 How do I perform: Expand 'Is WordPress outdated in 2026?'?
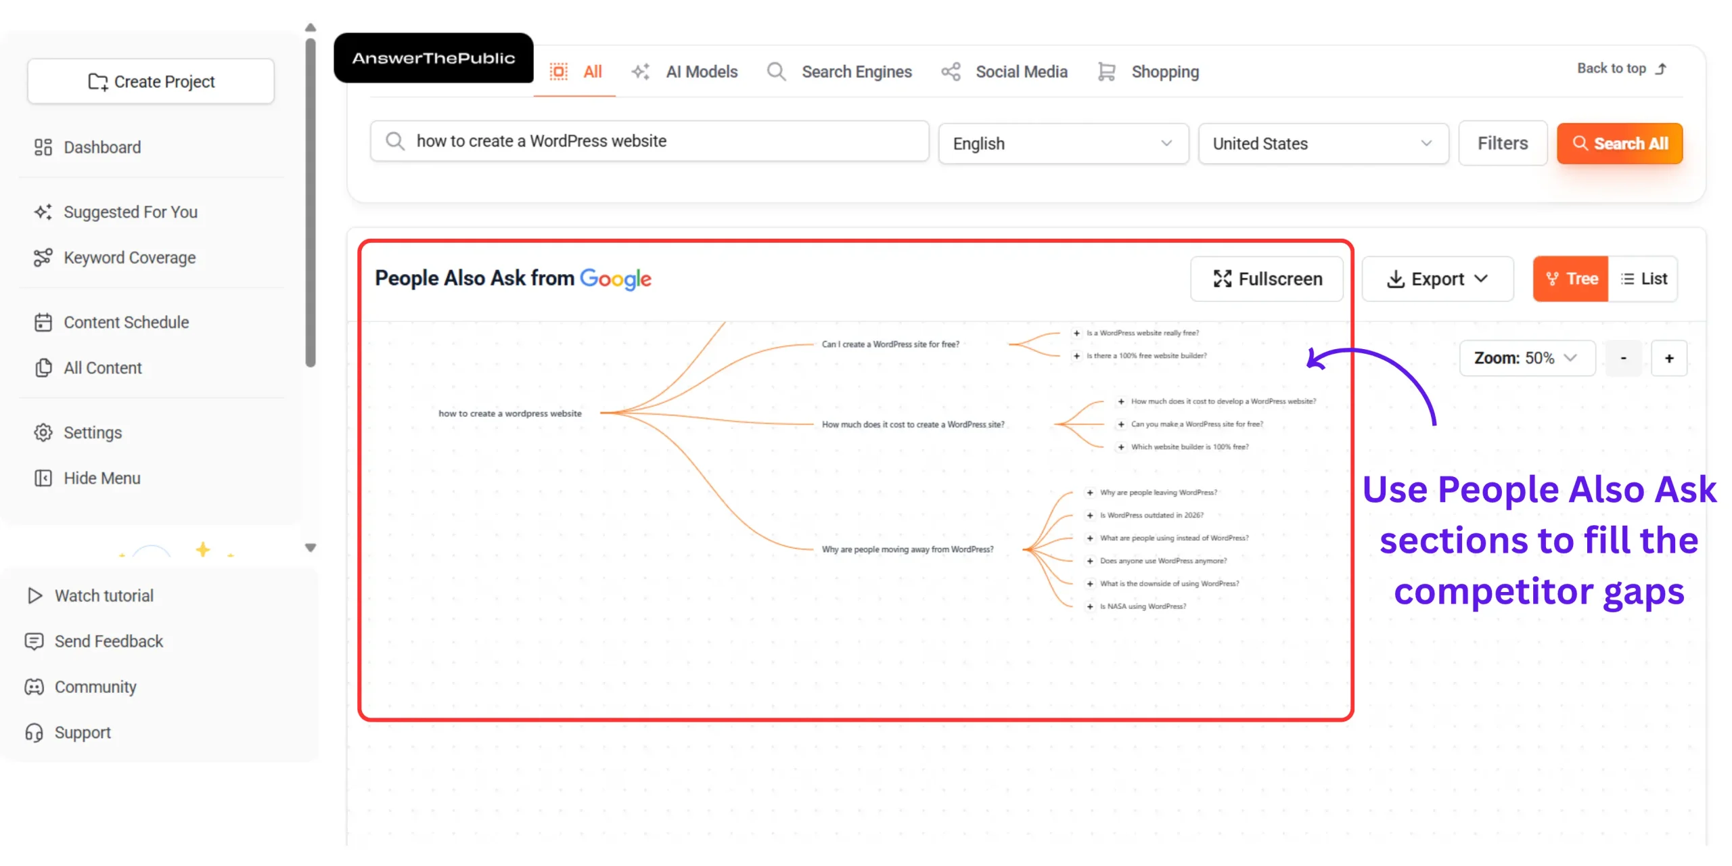point(1090,516)
